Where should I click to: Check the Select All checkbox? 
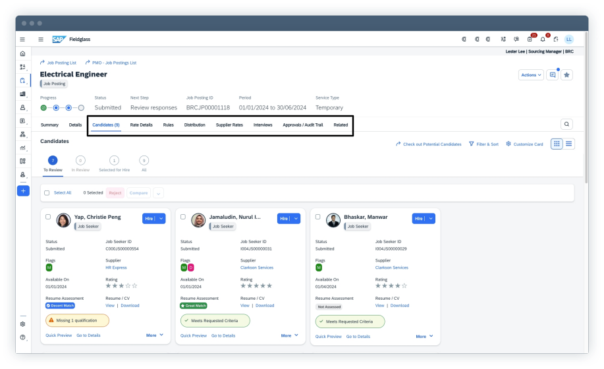47,193
